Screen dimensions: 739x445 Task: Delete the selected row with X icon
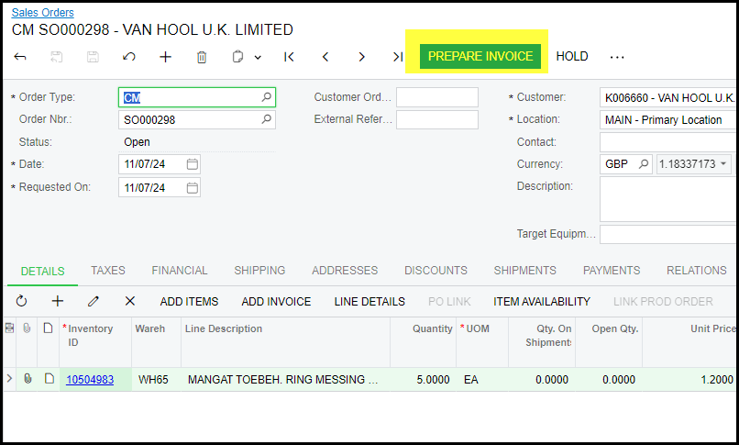pos(129,301)
